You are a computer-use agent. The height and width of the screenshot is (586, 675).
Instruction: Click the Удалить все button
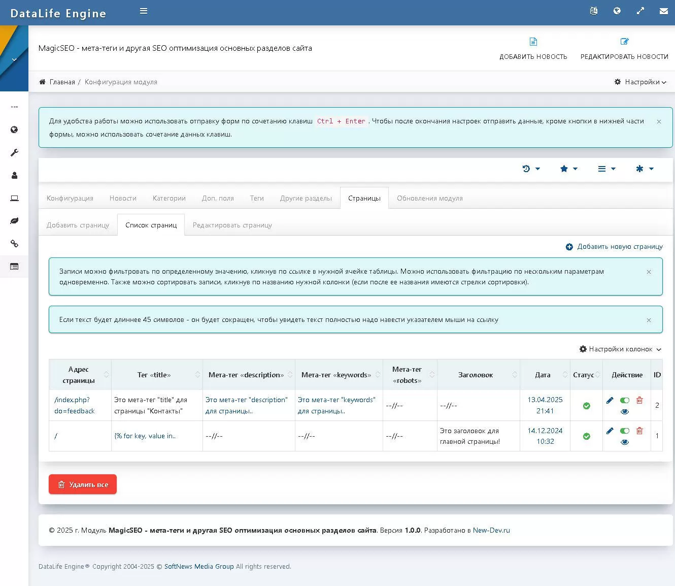83,484
